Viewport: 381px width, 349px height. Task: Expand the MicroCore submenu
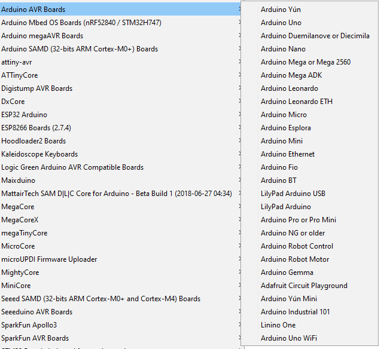click(x=121, y=246)
